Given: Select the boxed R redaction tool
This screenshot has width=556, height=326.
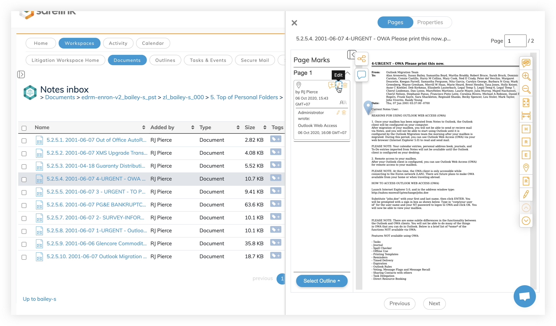Looking at the screenshot, I should click(526, 142).
